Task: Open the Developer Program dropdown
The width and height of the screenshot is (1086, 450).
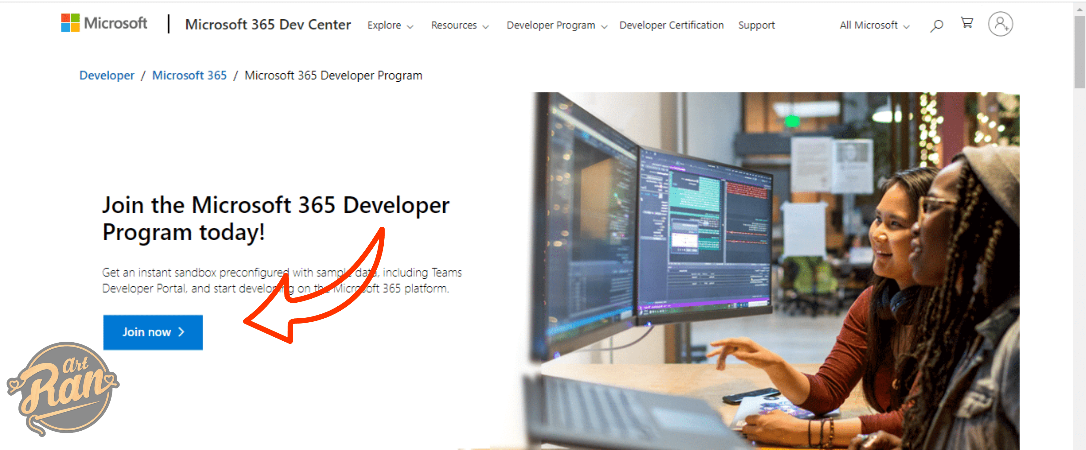Action: click(556, 25)
